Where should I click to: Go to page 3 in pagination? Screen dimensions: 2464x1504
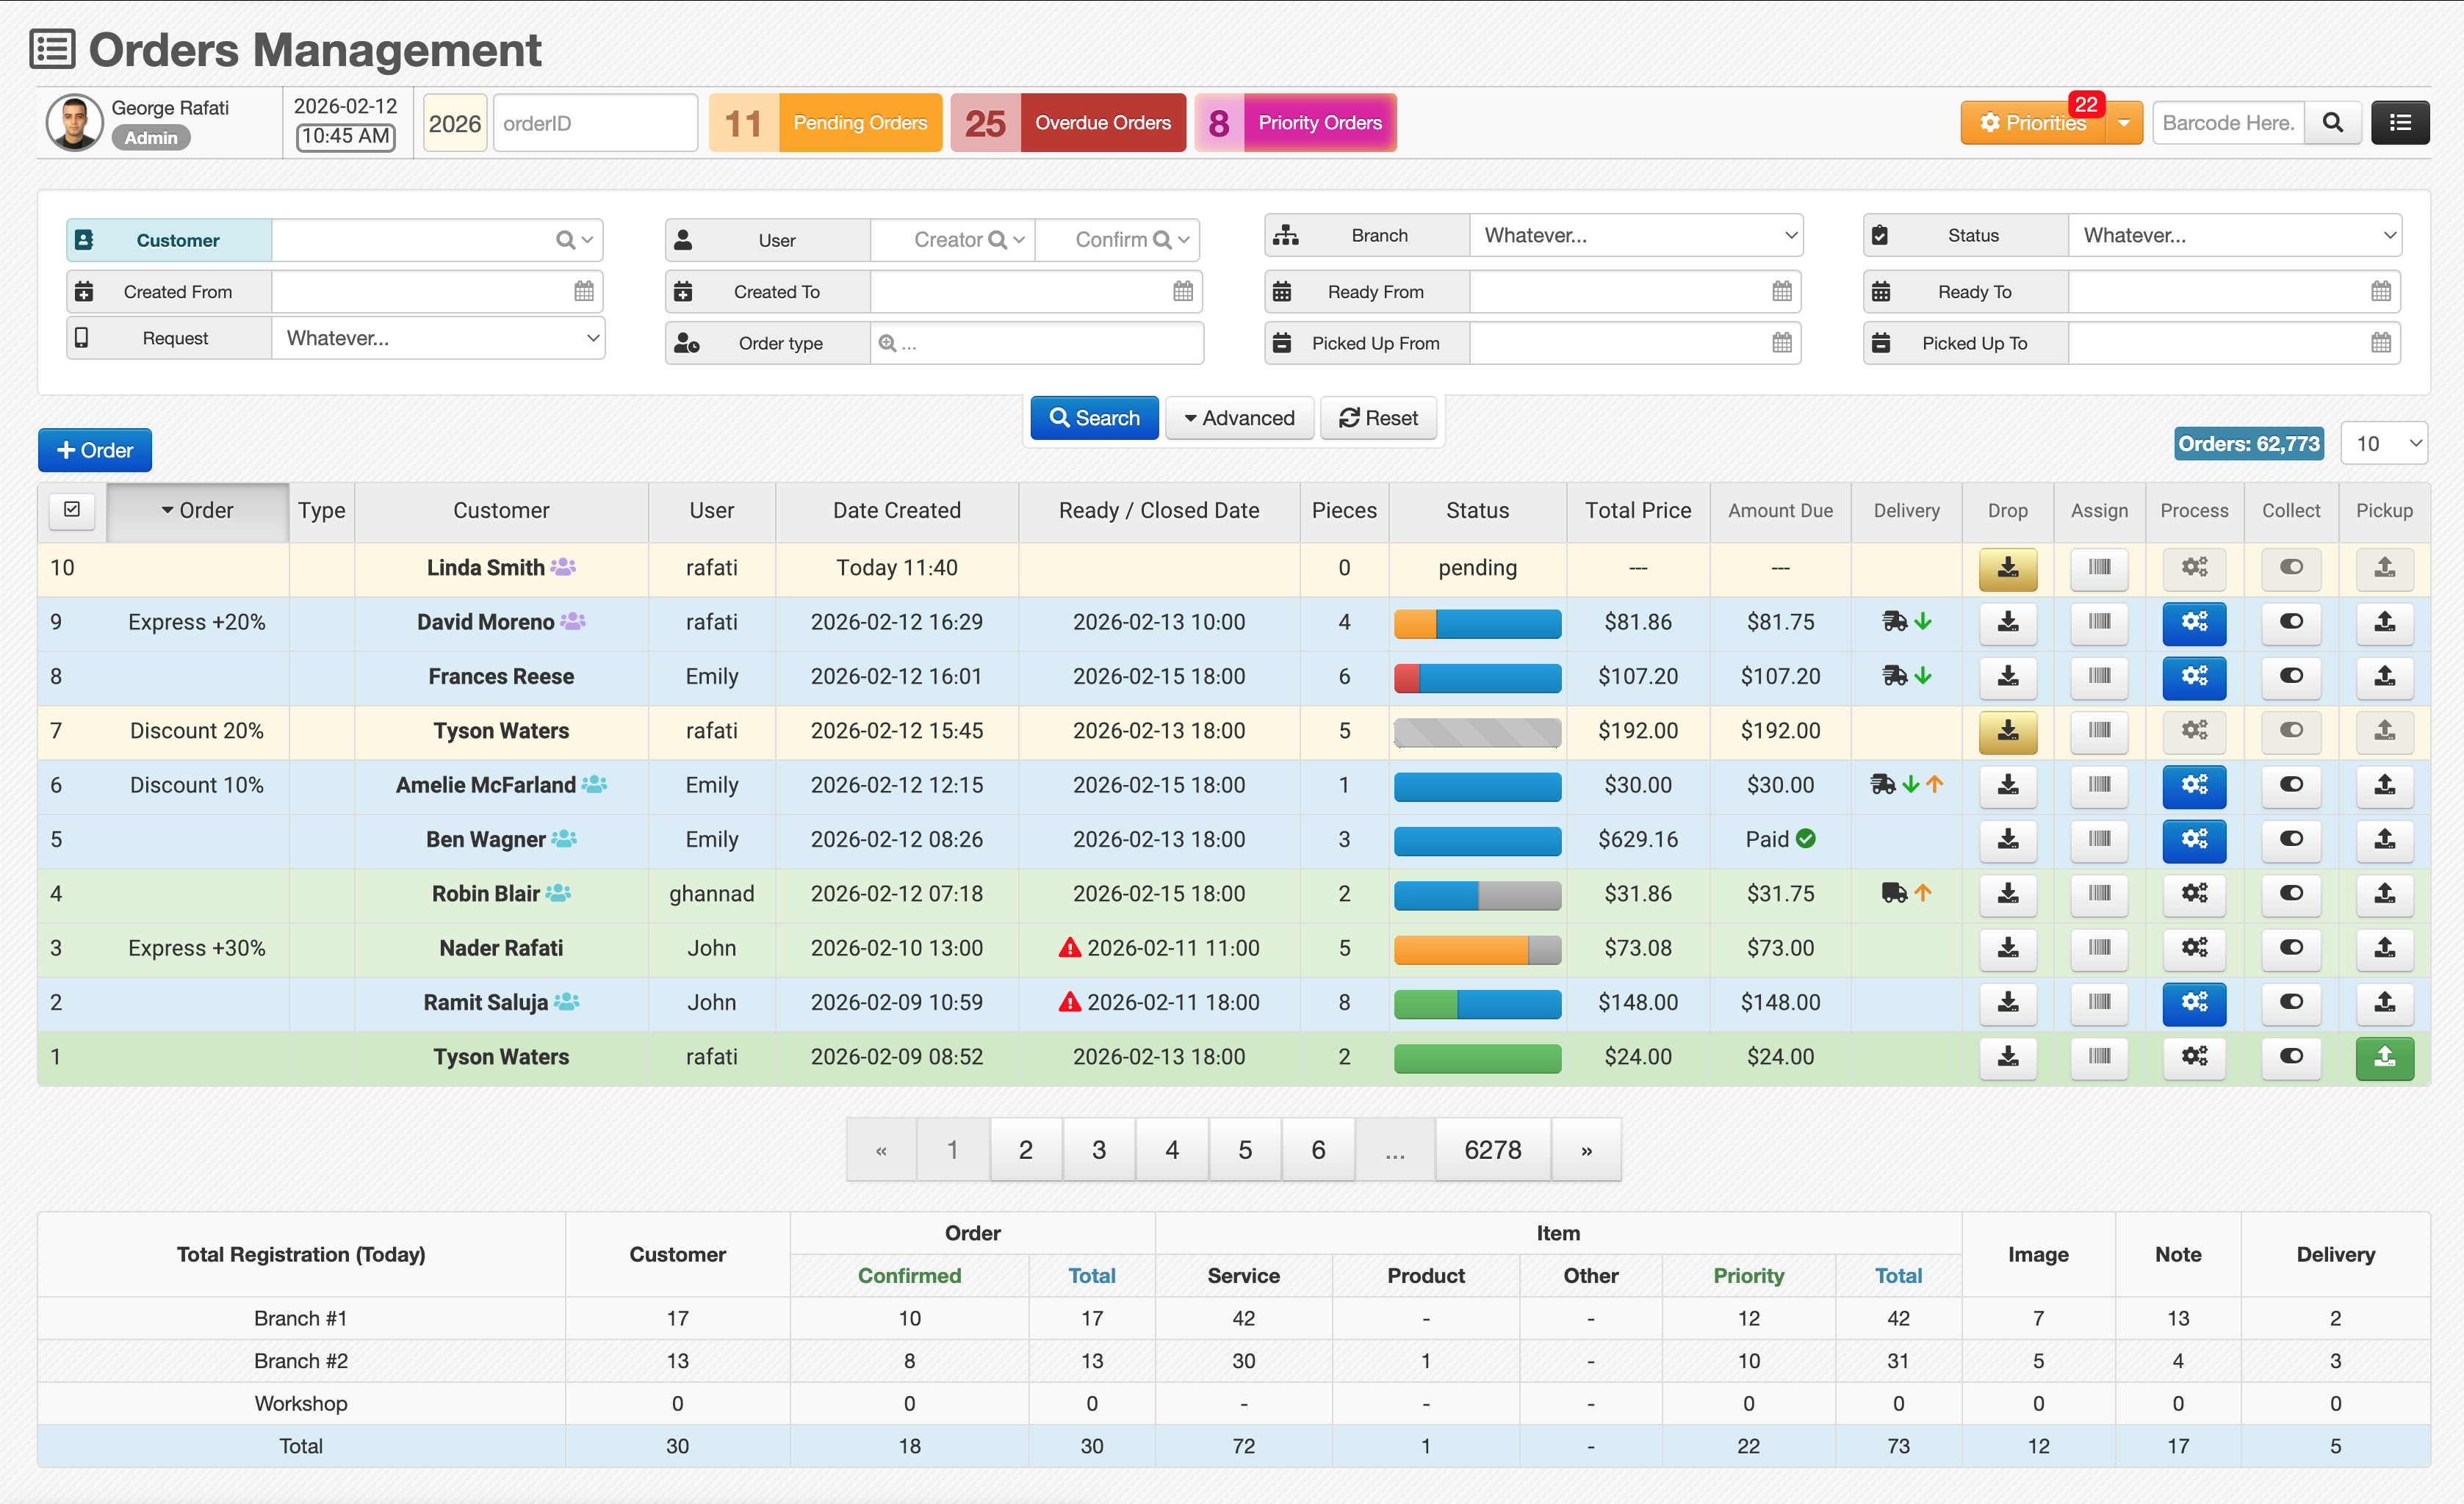coord(1098,1149)
